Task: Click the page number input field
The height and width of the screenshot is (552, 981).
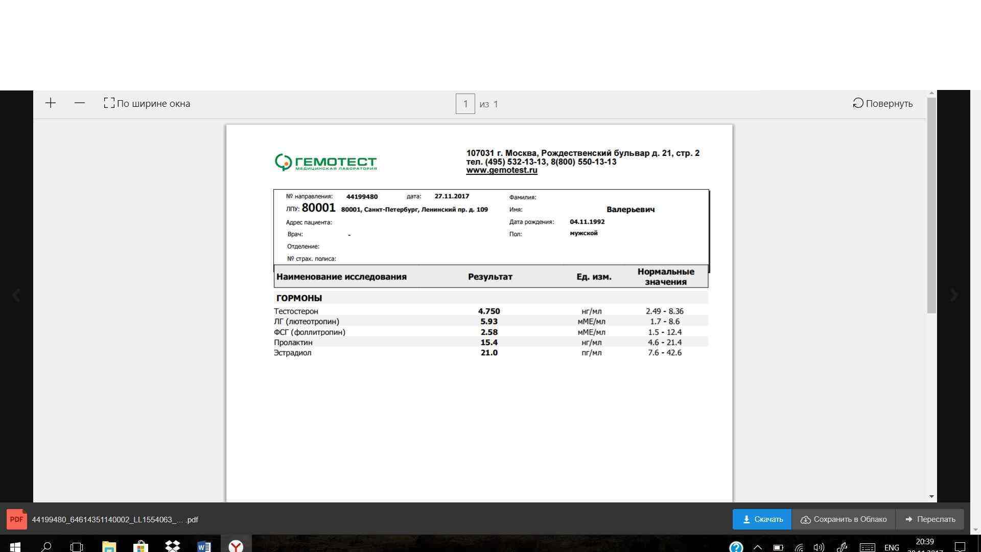Action: pos(465,104)
